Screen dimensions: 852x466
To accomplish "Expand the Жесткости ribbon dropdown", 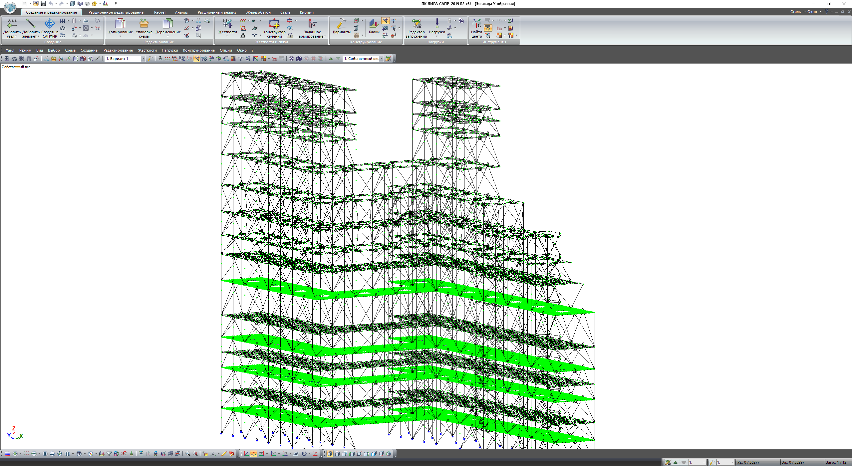I will pyautogui.click(x=227, y=36).
